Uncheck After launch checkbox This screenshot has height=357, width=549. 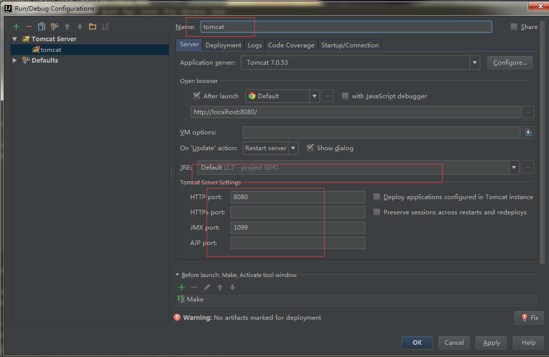pos(197,96)
